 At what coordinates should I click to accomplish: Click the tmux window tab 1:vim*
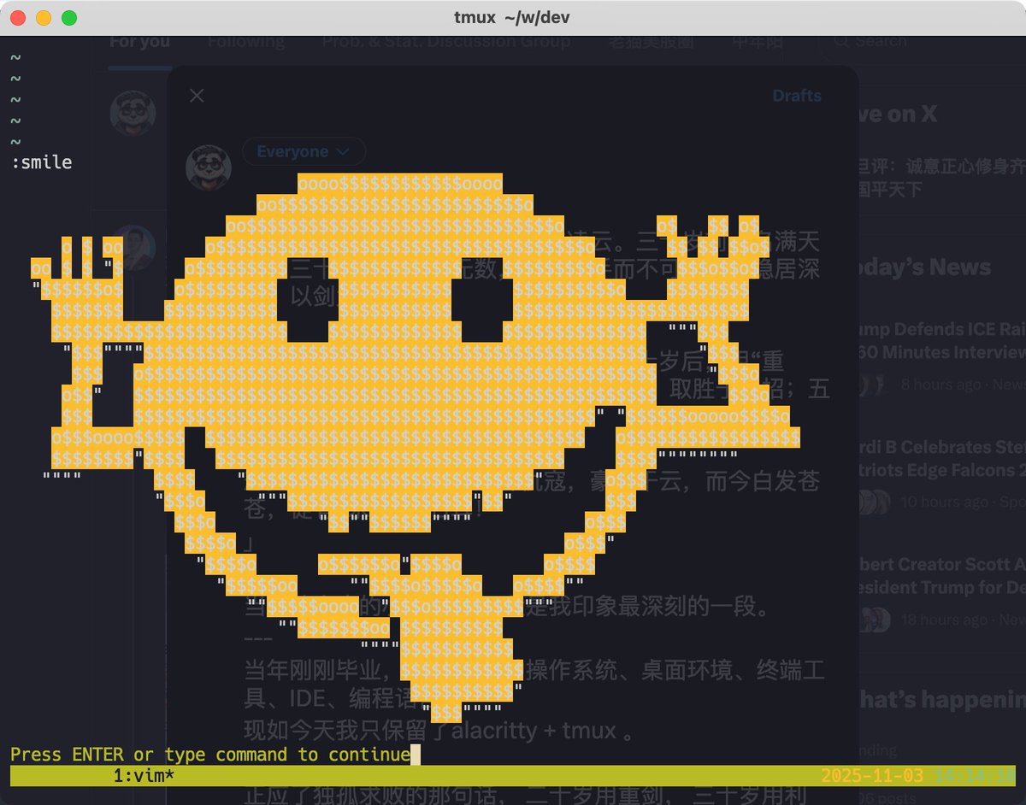point(144,776)
